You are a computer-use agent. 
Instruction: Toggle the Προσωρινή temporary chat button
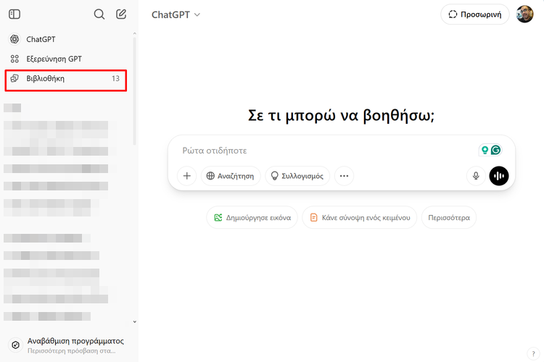474,14
